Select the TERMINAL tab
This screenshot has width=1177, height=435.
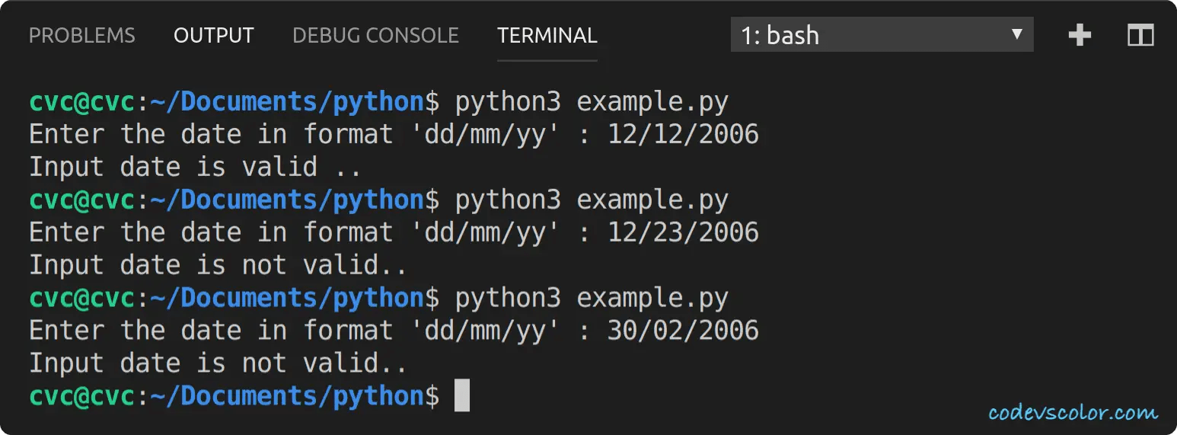[547, 35]
